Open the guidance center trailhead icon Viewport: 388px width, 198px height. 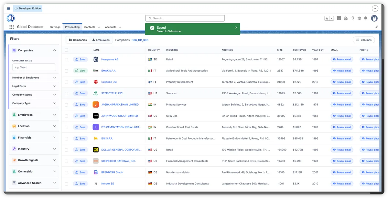(x=346, y=18)
